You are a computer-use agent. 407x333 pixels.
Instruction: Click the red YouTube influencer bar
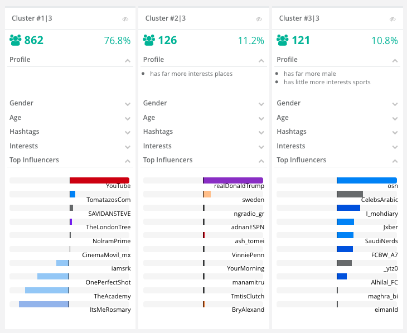(100, 180)
